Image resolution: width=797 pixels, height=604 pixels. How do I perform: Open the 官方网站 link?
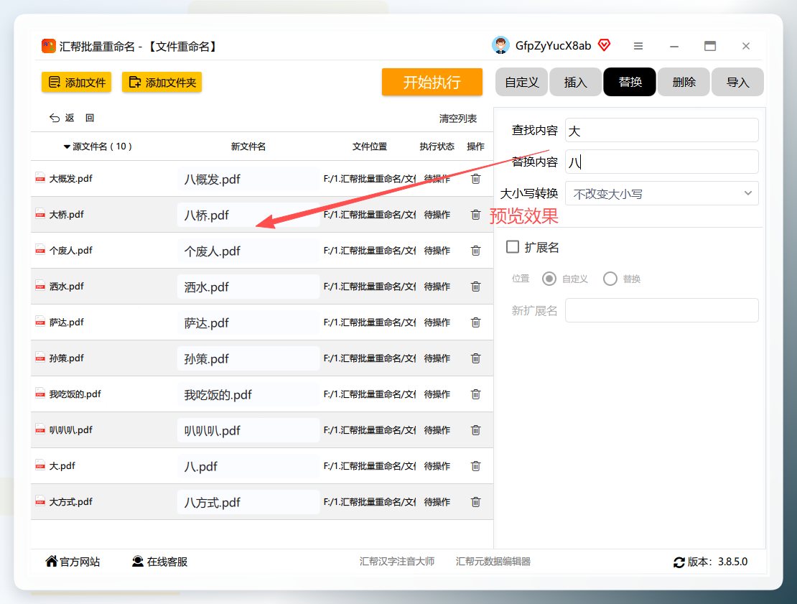pyautogui.click(x=73, y=562)
